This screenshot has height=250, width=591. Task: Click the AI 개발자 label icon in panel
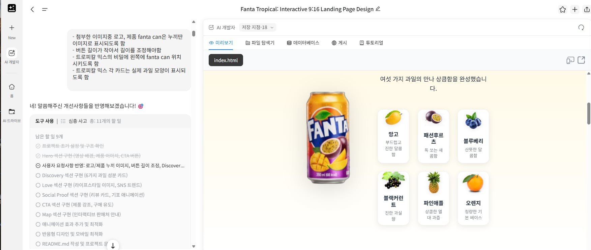211,27
